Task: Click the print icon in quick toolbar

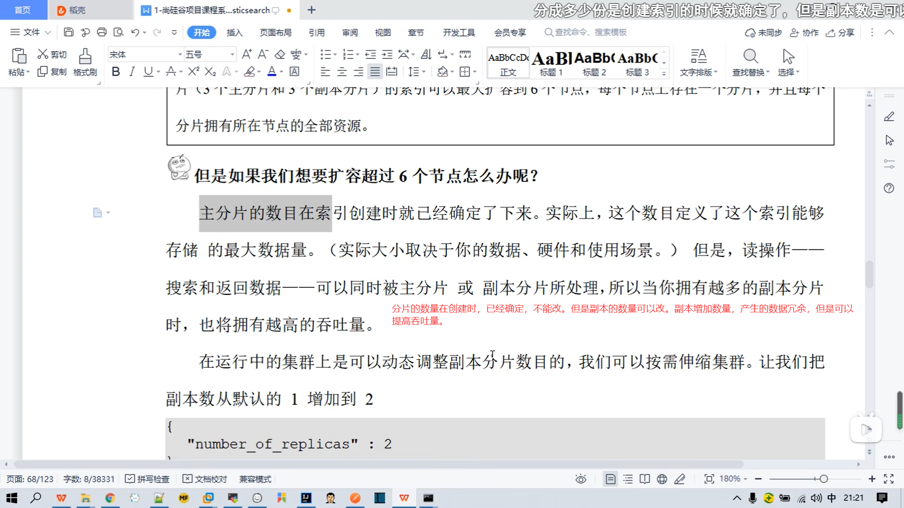Action: click(x=102, y=32)
